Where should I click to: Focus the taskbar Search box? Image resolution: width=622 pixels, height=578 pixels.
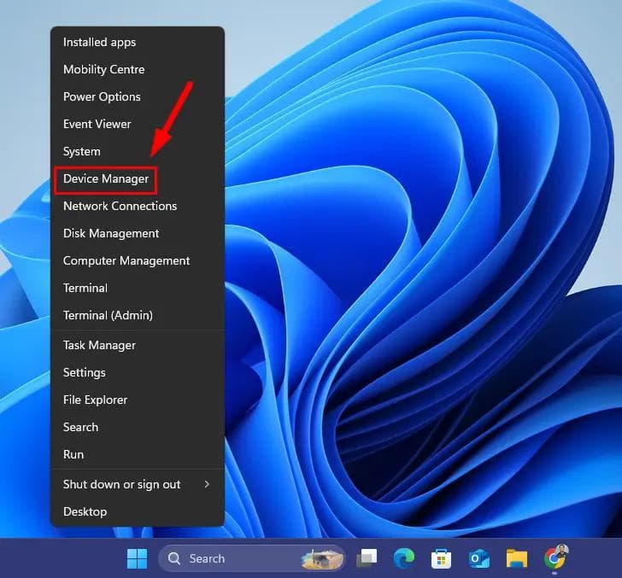tap(251, 558)
